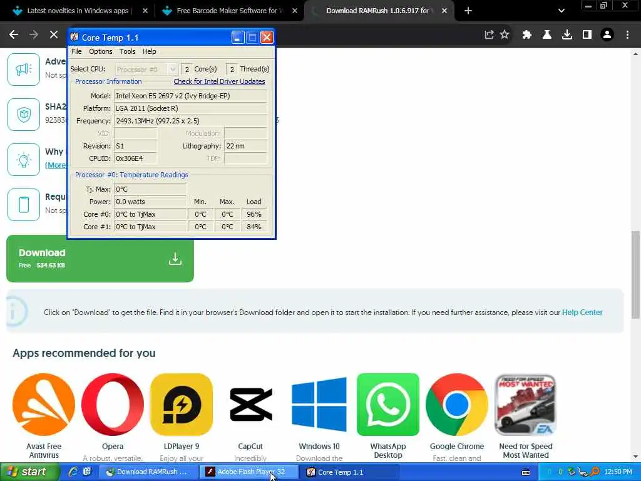Click the orange magnifier tray icon
This screenshot has width=641, height=481.
(595, 472)
